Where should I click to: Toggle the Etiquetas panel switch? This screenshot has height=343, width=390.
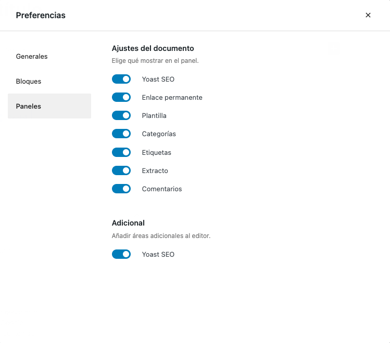[121, 152]
